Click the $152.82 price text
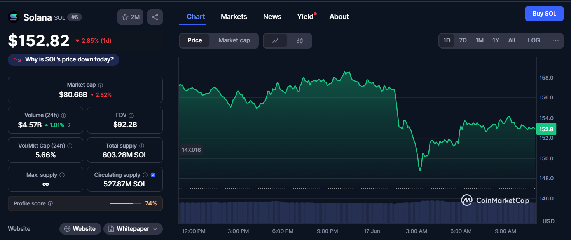Screen dimensions: 571x240 pyautogui.click(x=39, y=40)
